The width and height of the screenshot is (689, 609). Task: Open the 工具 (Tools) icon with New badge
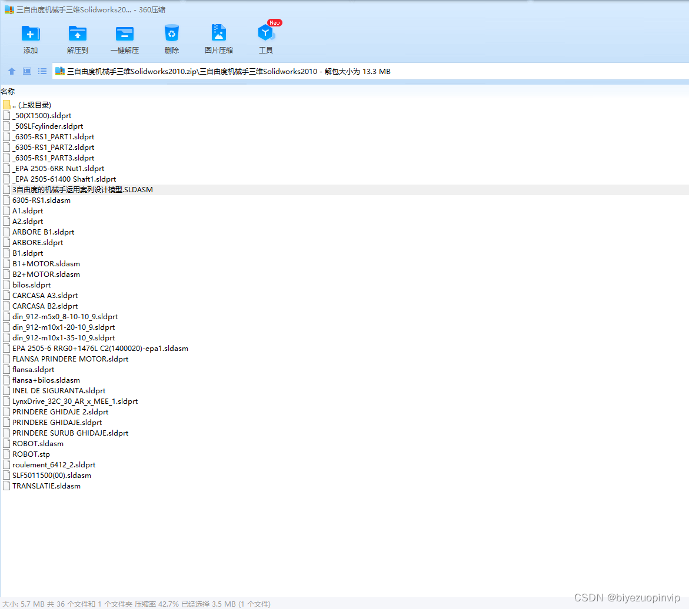(266, 32)
